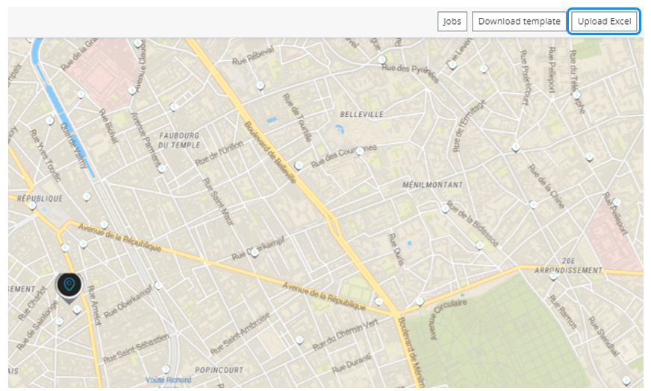Screen dimensions: 651x391
Task: Select the marker next to the Avenue Circulaire label
Action: click(420, 301)
